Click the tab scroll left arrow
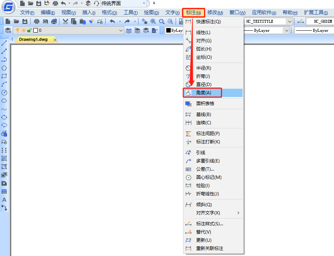Image resolution: width=334 pixels, height=256 pixels. (12, 39)
